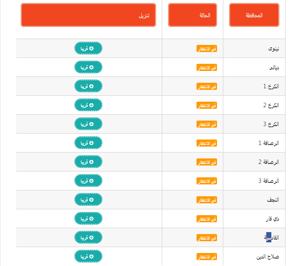Click the highlighted القادسية governorate name
The width and height of the screenshot is (293, 266).
[x=271, y=237]
